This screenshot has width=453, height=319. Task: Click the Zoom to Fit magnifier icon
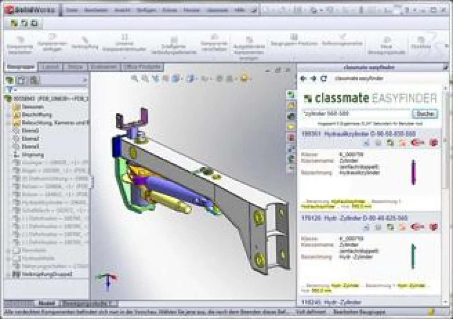pos(135,78)
